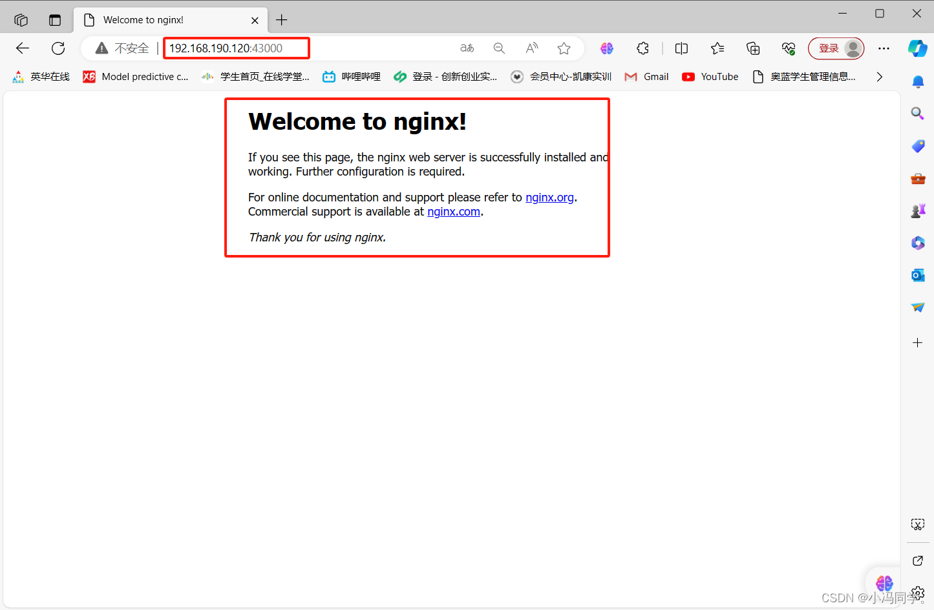Open the 英华在线 bookmark
Viewport: 934px width, 610px height.
click(41, 77)
